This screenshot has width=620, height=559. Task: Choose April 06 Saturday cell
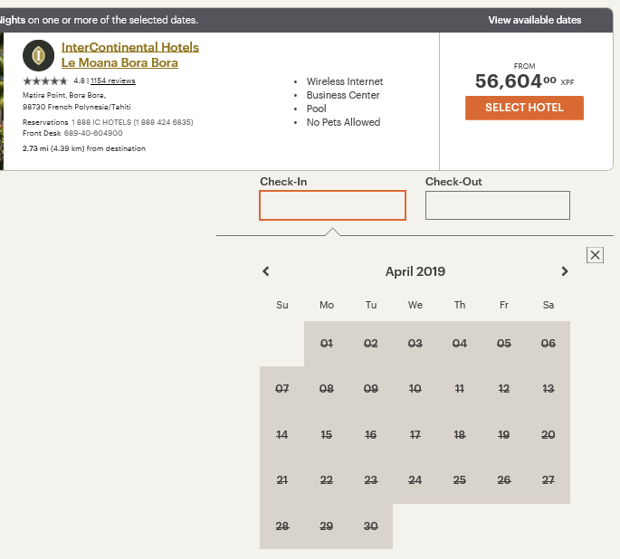(548, 344)
